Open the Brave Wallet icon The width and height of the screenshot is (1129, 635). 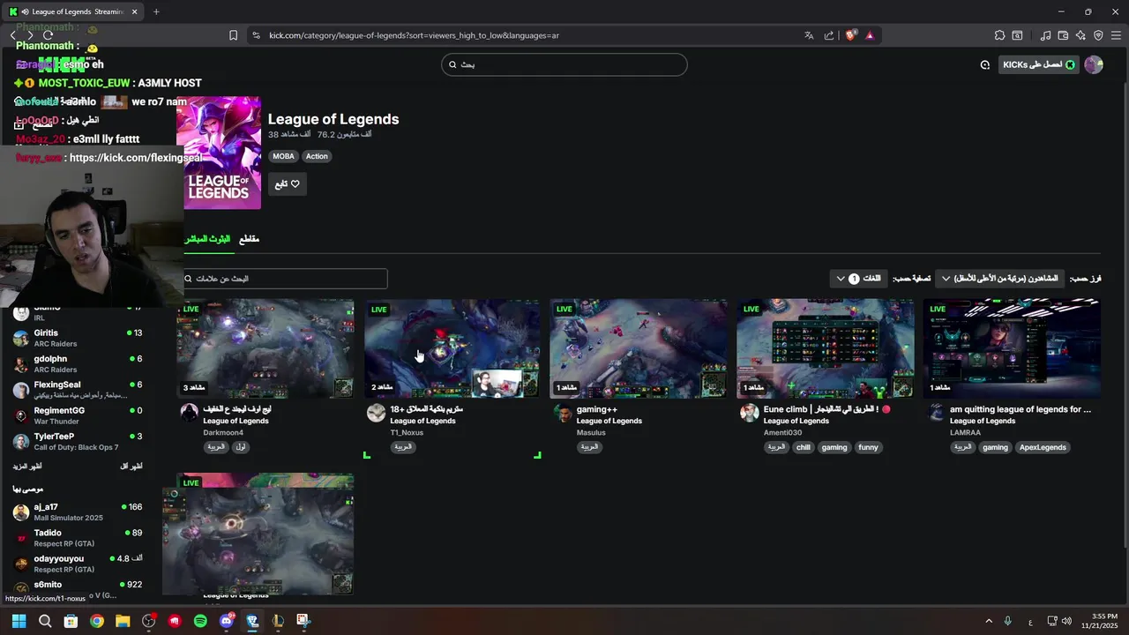(1063, 35)
